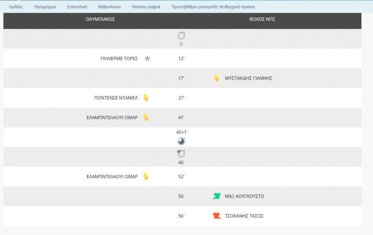The image size is (373, 235).
Task: Click the 1' minute label
Action: pyautogui.click(x=181, y=44)
